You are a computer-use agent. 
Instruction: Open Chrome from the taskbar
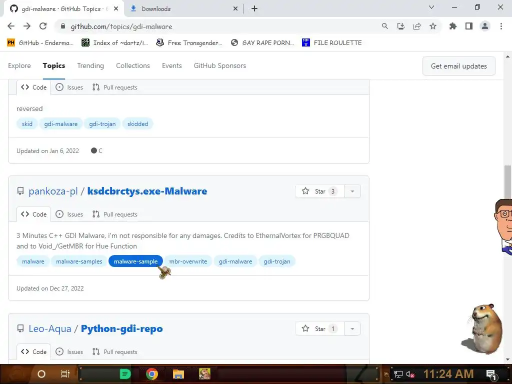[152, 374]
